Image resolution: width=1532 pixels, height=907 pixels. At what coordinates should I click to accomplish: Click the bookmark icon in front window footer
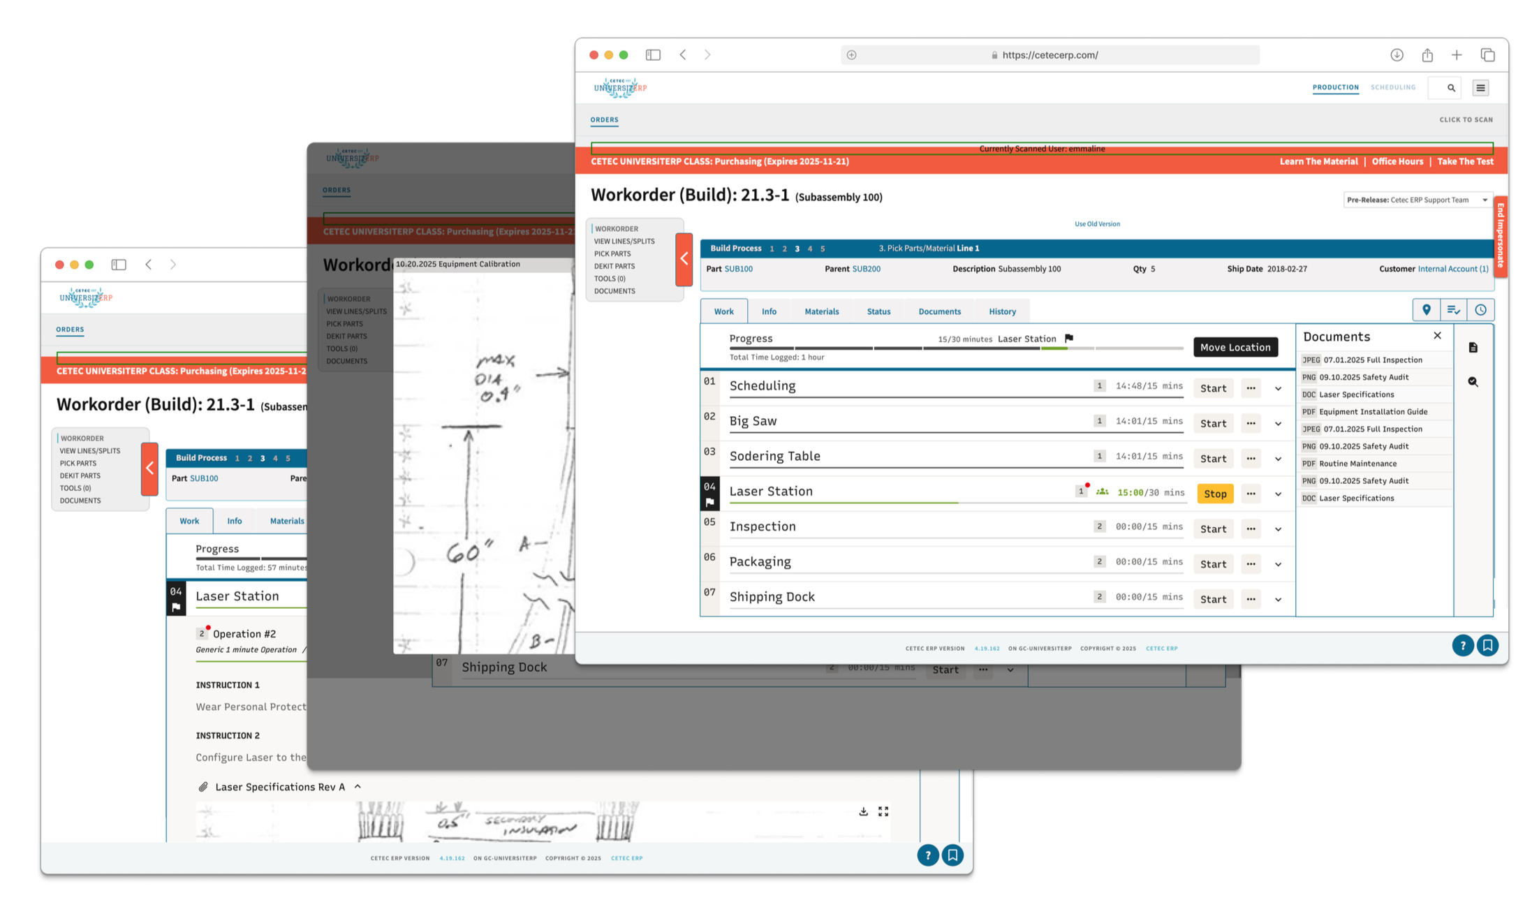click(1487, 645)
